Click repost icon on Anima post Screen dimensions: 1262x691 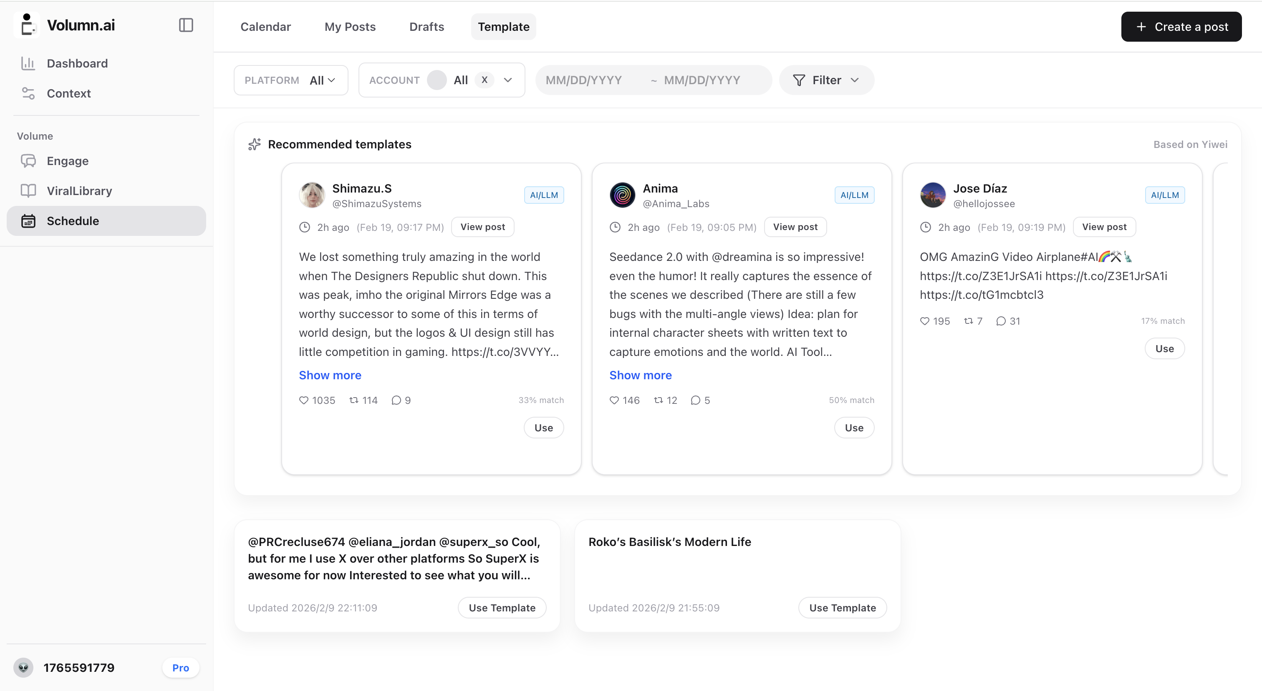(x=658, y=400)
